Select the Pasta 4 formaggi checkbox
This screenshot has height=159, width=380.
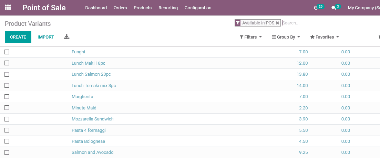7,130
